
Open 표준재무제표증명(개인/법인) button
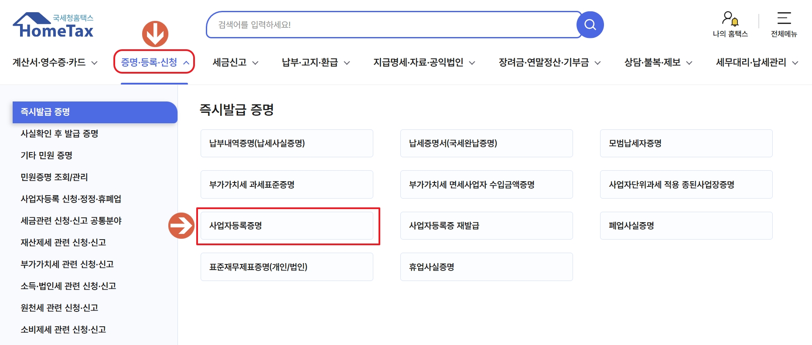(x=287, y=267)
